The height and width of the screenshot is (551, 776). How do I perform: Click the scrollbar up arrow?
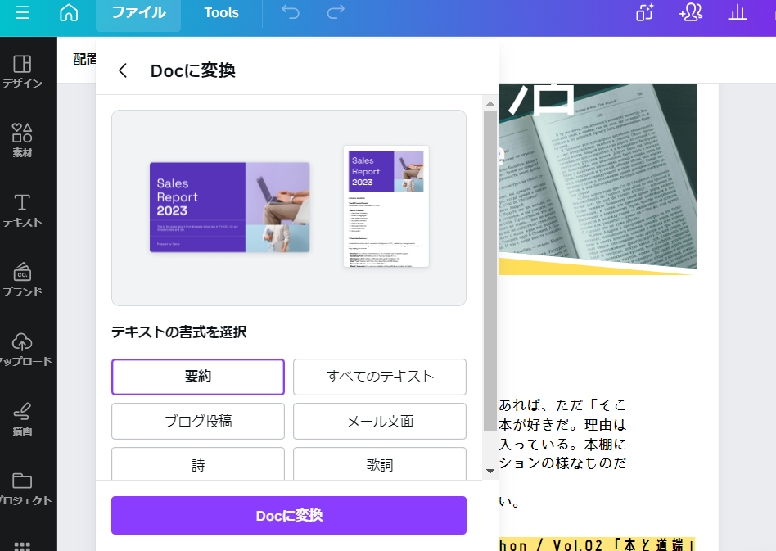[490, 103]
